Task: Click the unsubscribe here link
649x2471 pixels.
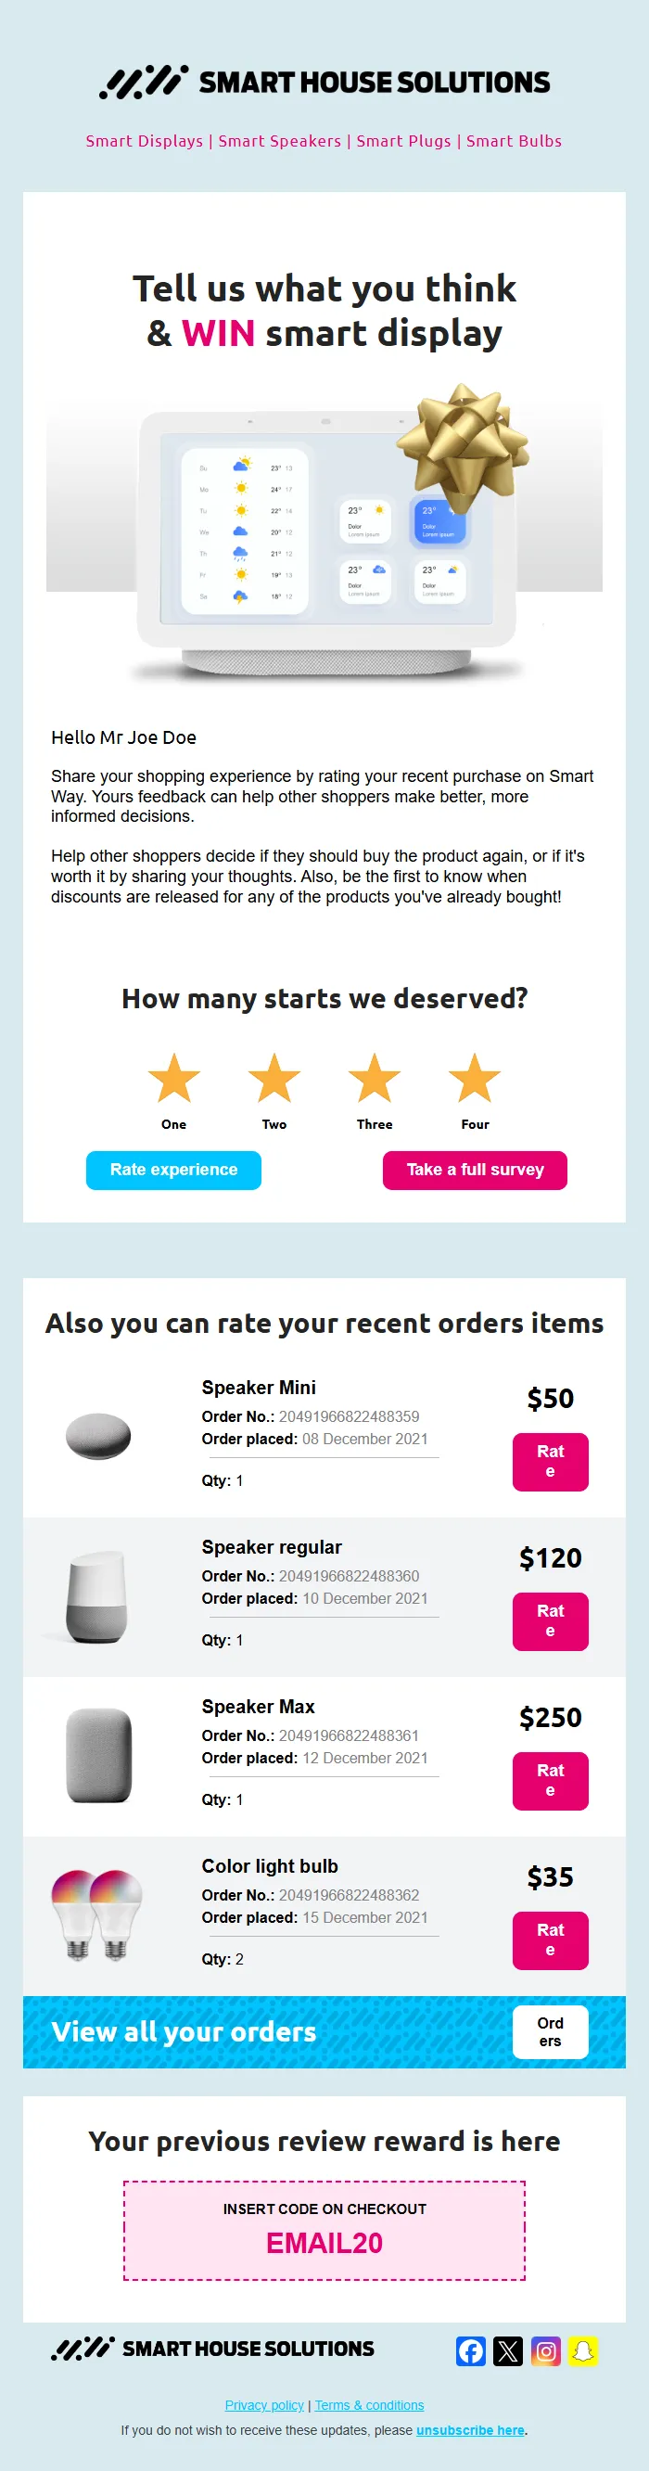Action: (470, 2430)
